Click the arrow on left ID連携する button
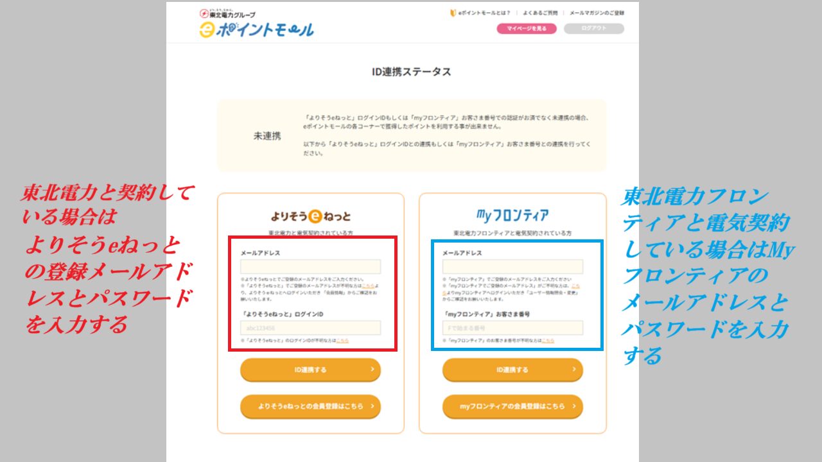The width and height of the screenshot is (822, 462). pos(372,370)
